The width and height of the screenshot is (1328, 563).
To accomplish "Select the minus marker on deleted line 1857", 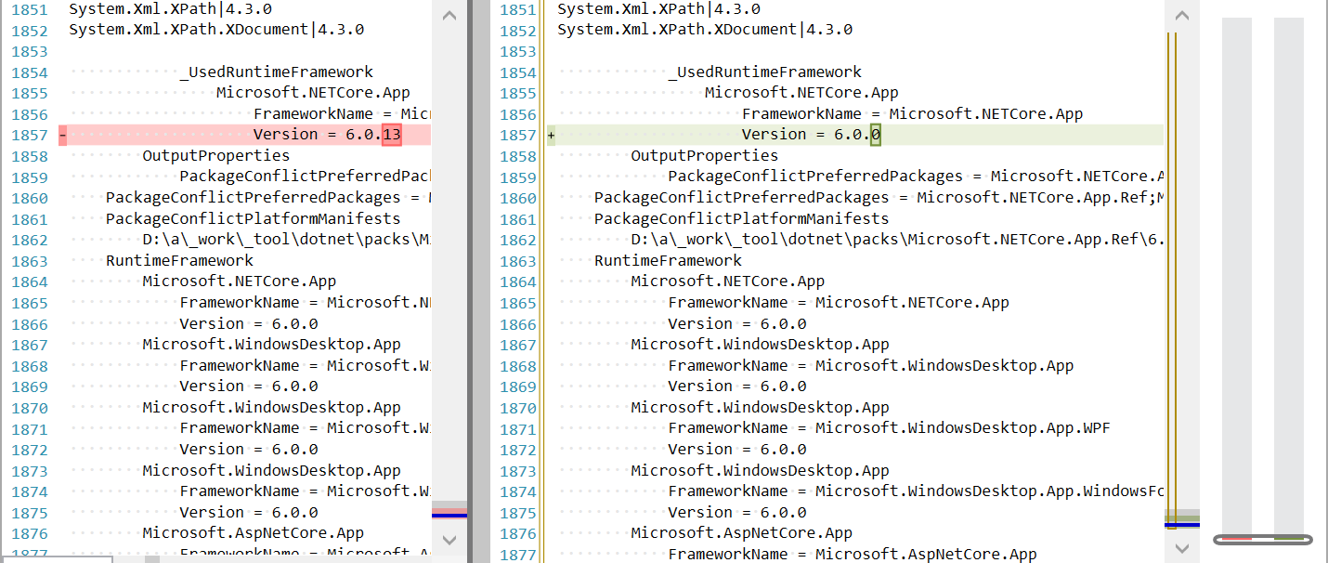I will 62,134.
